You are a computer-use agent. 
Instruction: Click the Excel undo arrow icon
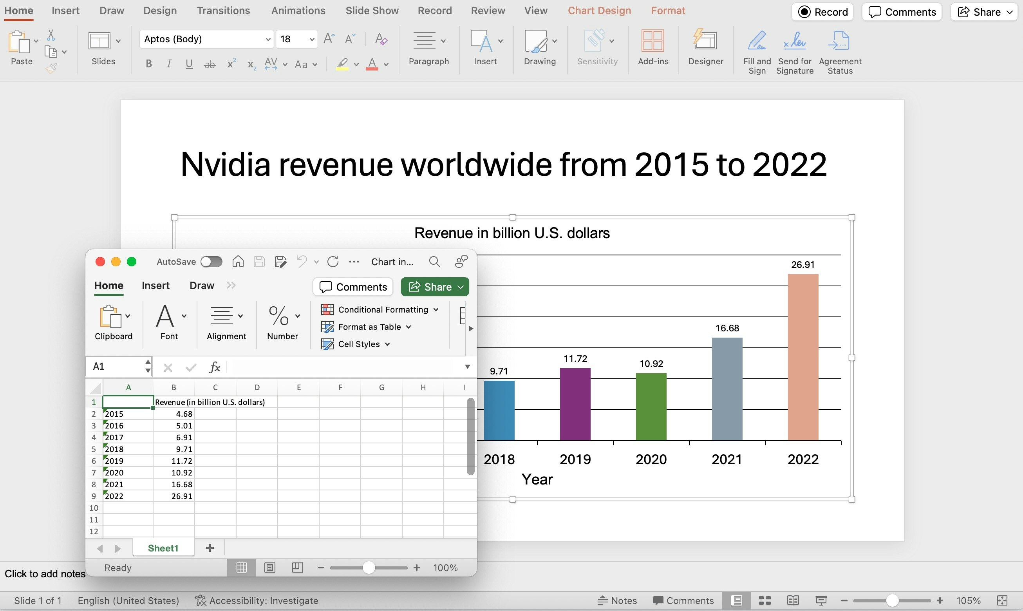pyautogui.click(x=301, y=262)
